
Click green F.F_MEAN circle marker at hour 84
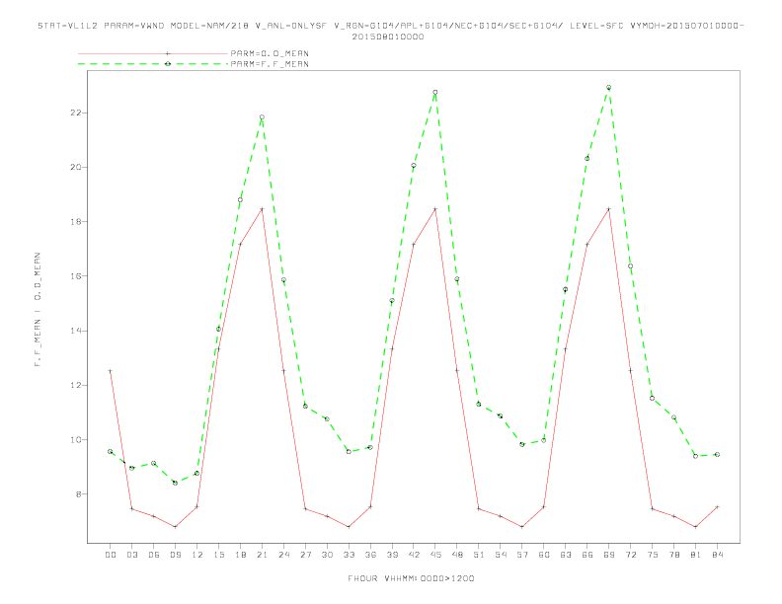click(717, 455)
